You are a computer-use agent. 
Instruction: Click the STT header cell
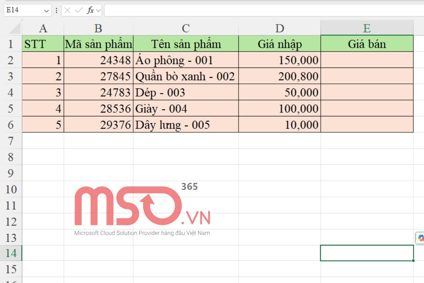tap(43, 44)
